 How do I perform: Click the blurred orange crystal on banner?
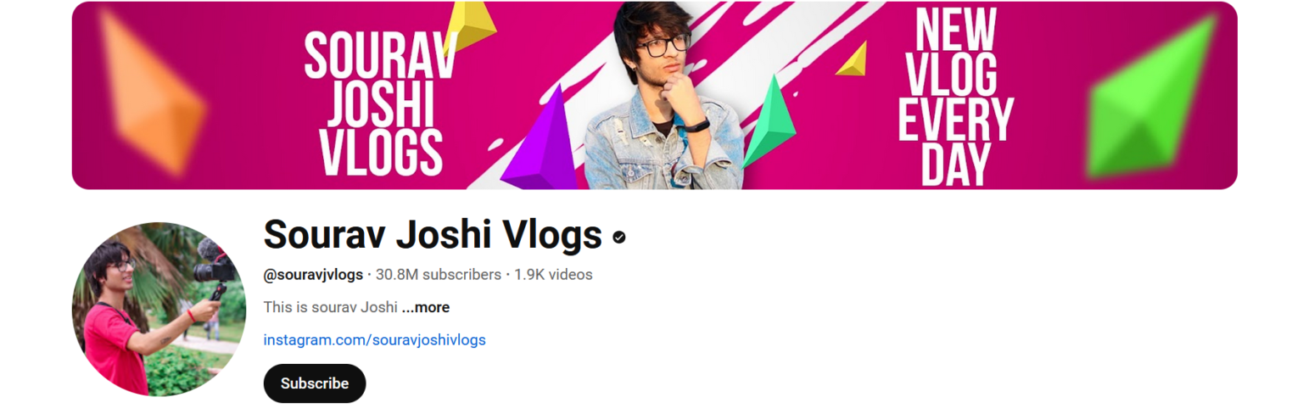pyautogui.click(x=151, y=91)
